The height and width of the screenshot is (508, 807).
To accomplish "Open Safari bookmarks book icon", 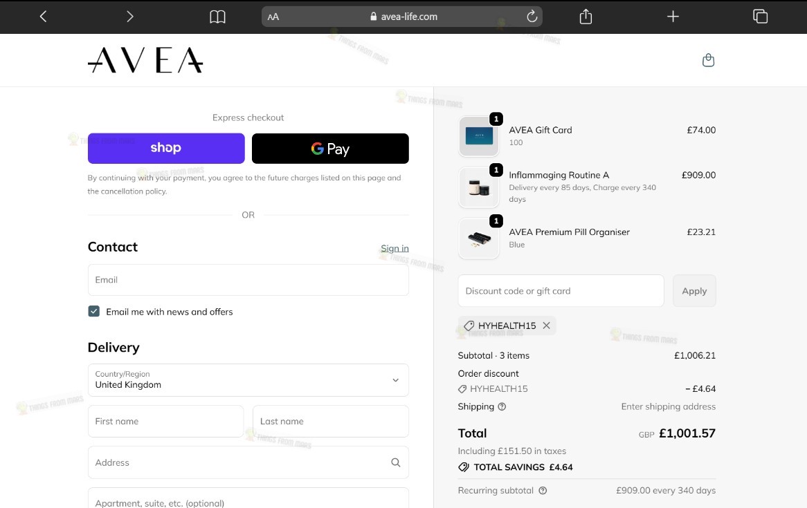I will click(x=217, y=17).
